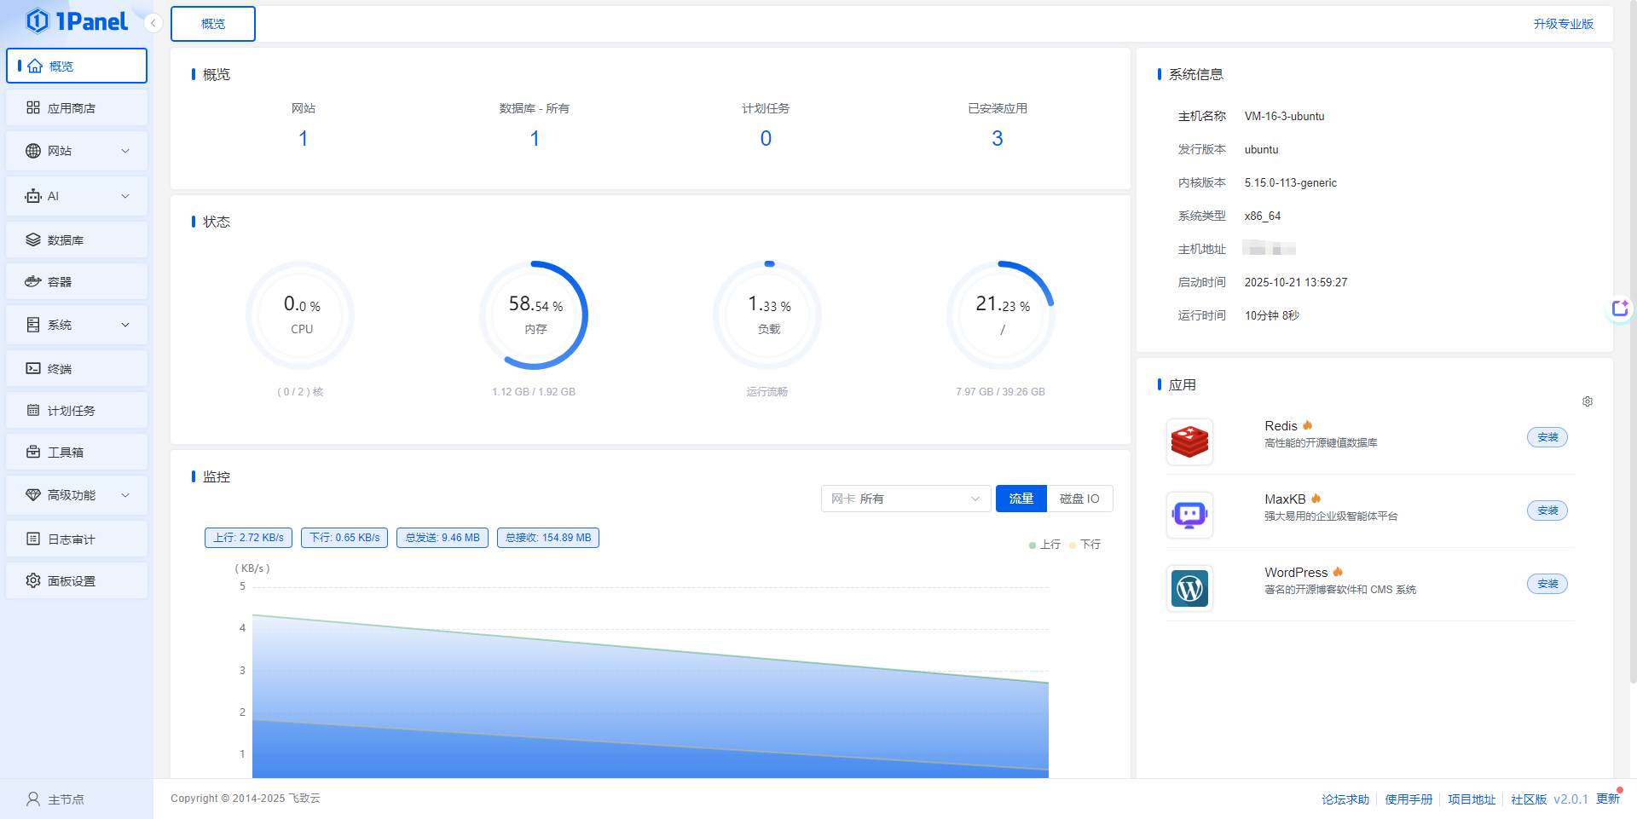This screenshot has width=1637, height=819.
Task: Open the App Store sidebar icon
Action: click(33, 107)
